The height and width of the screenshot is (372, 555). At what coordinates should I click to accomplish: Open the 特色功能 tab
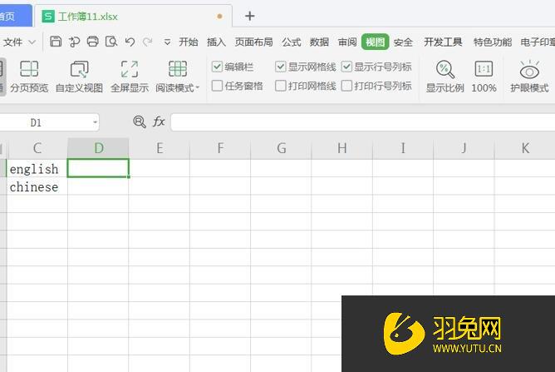tap(493, 42)
